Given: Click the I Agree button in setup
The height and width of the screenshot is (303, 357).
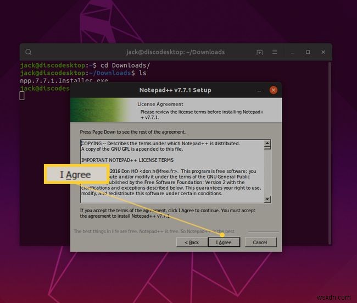Looking at the screenshot, I should pyautogui.click(x=224, y=242).
